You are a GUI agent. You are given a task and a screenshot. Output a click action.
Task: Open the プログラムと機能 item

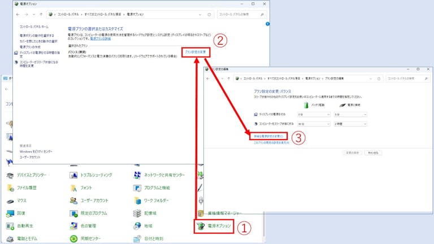pyautogui.click(x=151, y=188)
